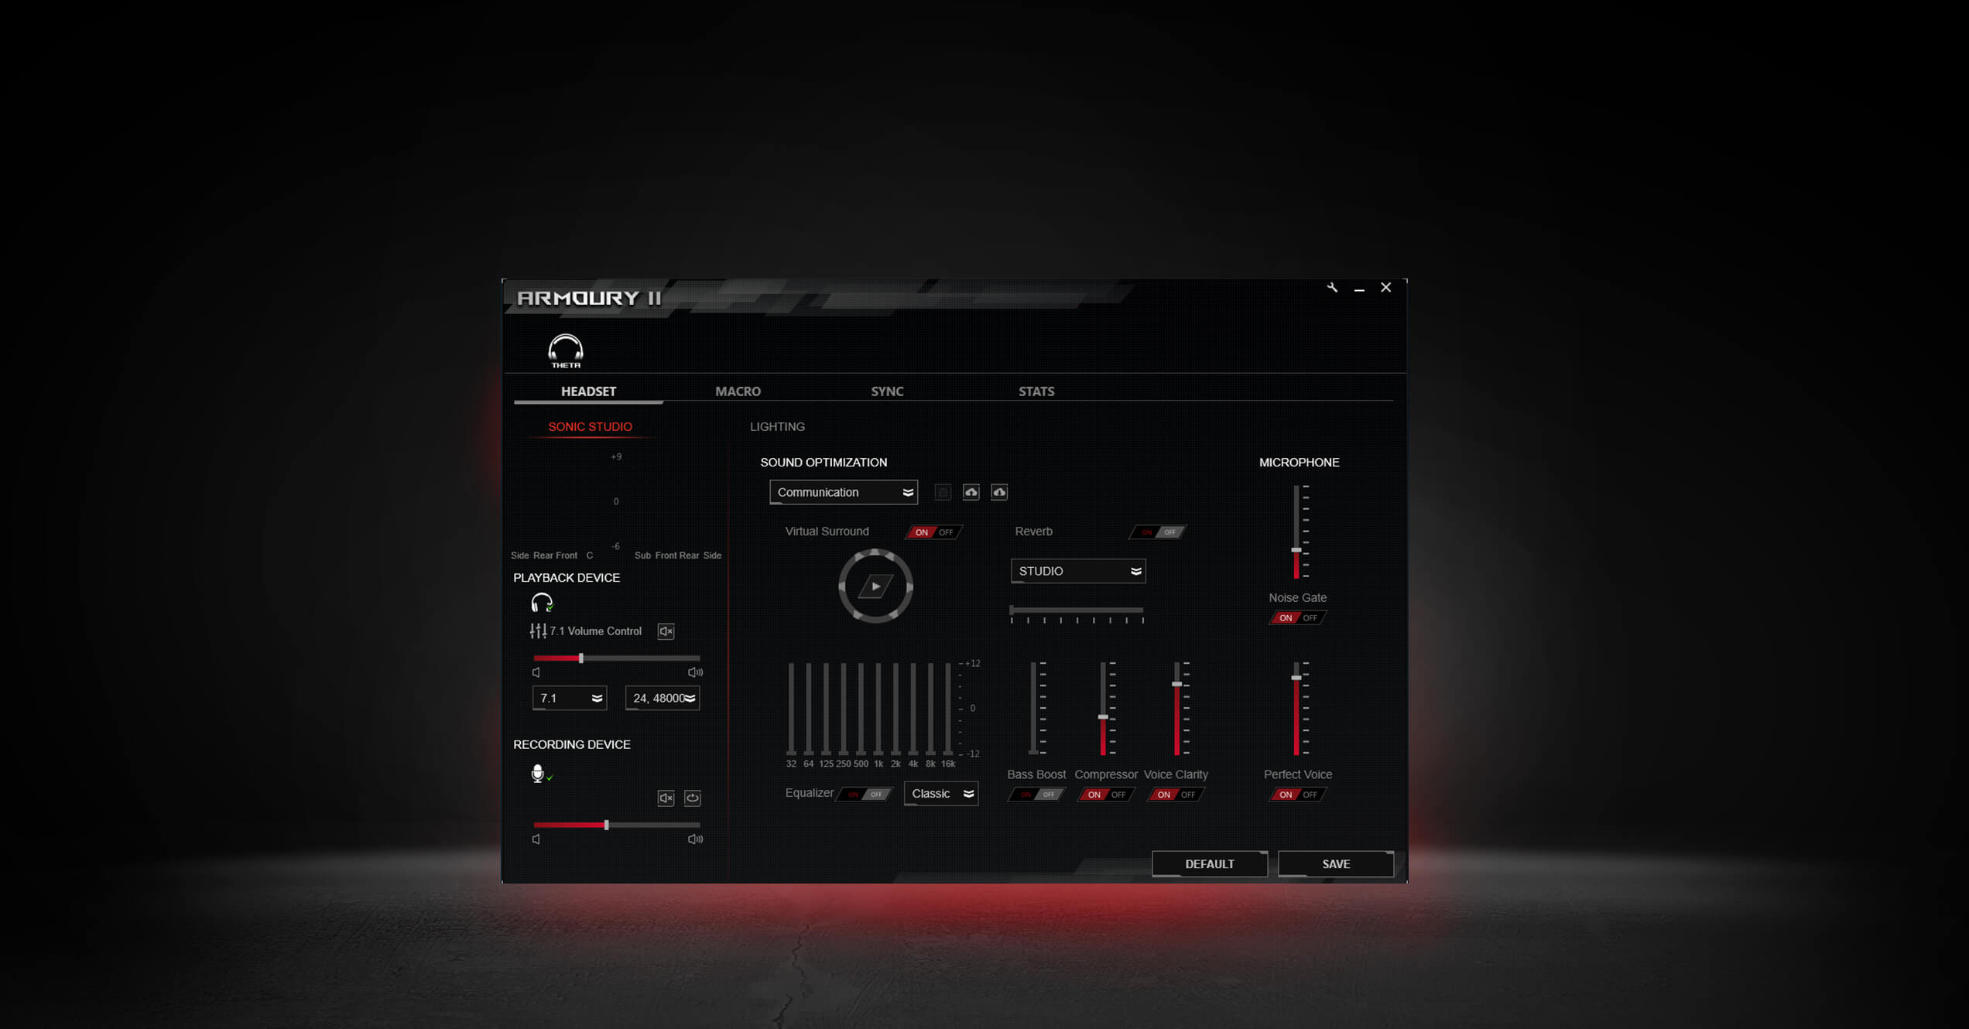Drag the master volume slider control

point(582,658)
